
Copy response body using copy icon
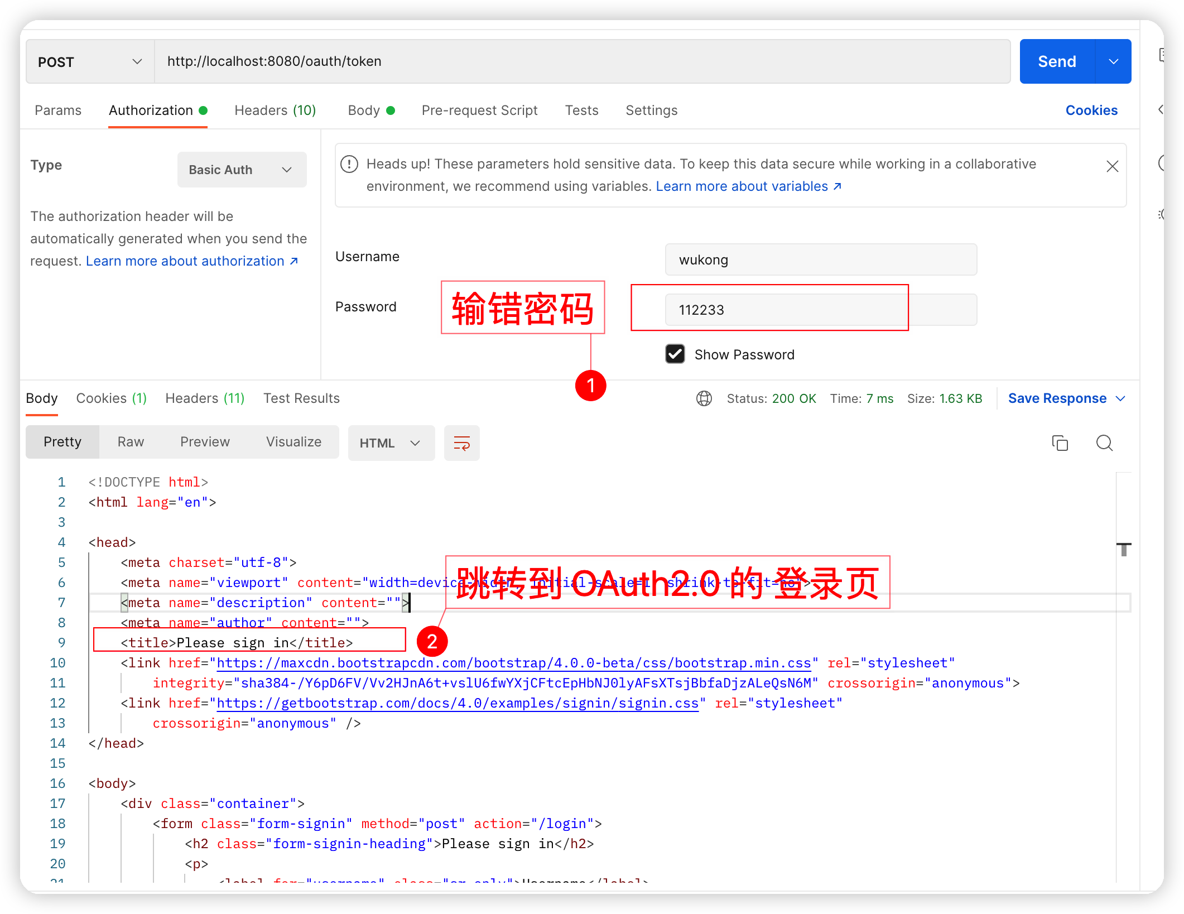pyautogui.click(x=1060, y=443)
